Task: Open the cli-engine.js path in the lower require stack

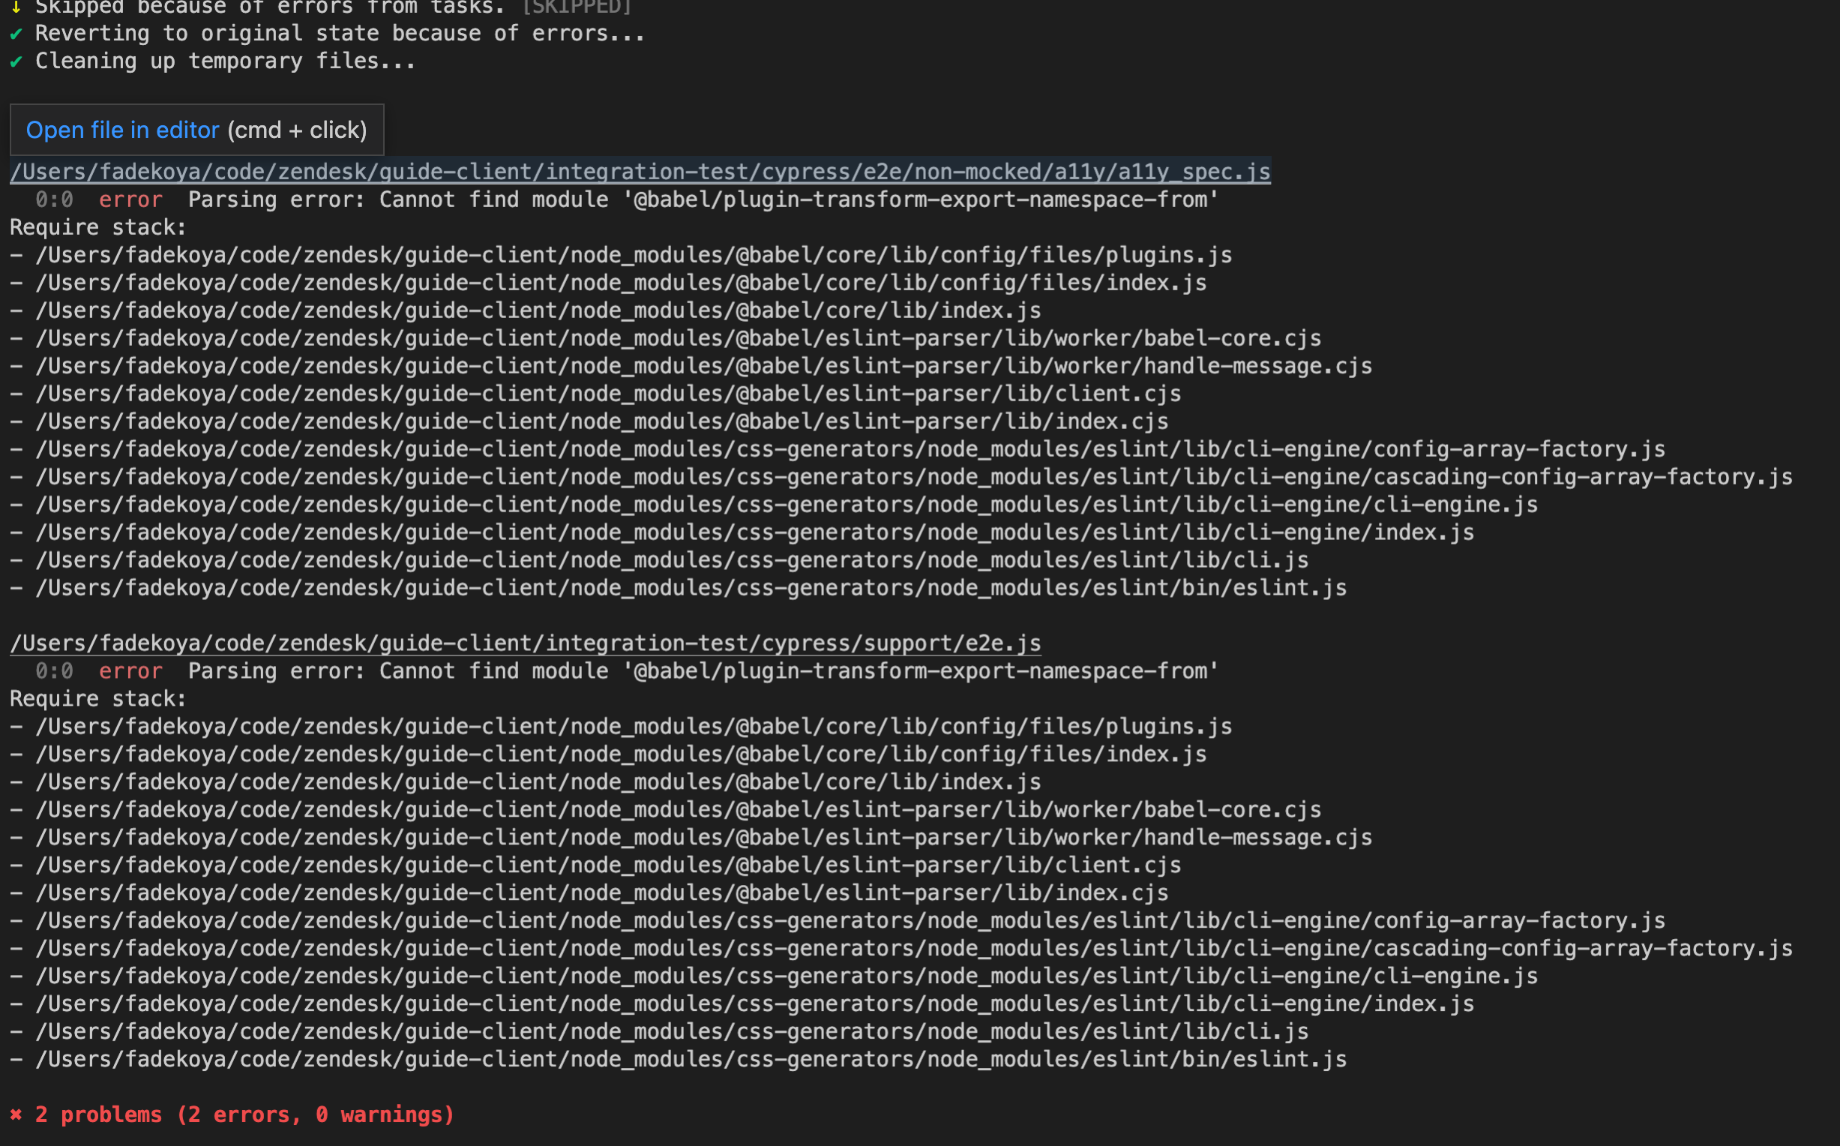Action: point(787,976)
